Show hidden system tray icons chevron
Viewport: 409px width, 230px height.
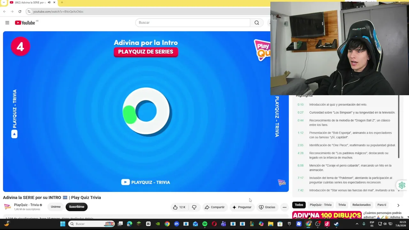[357, 224]
